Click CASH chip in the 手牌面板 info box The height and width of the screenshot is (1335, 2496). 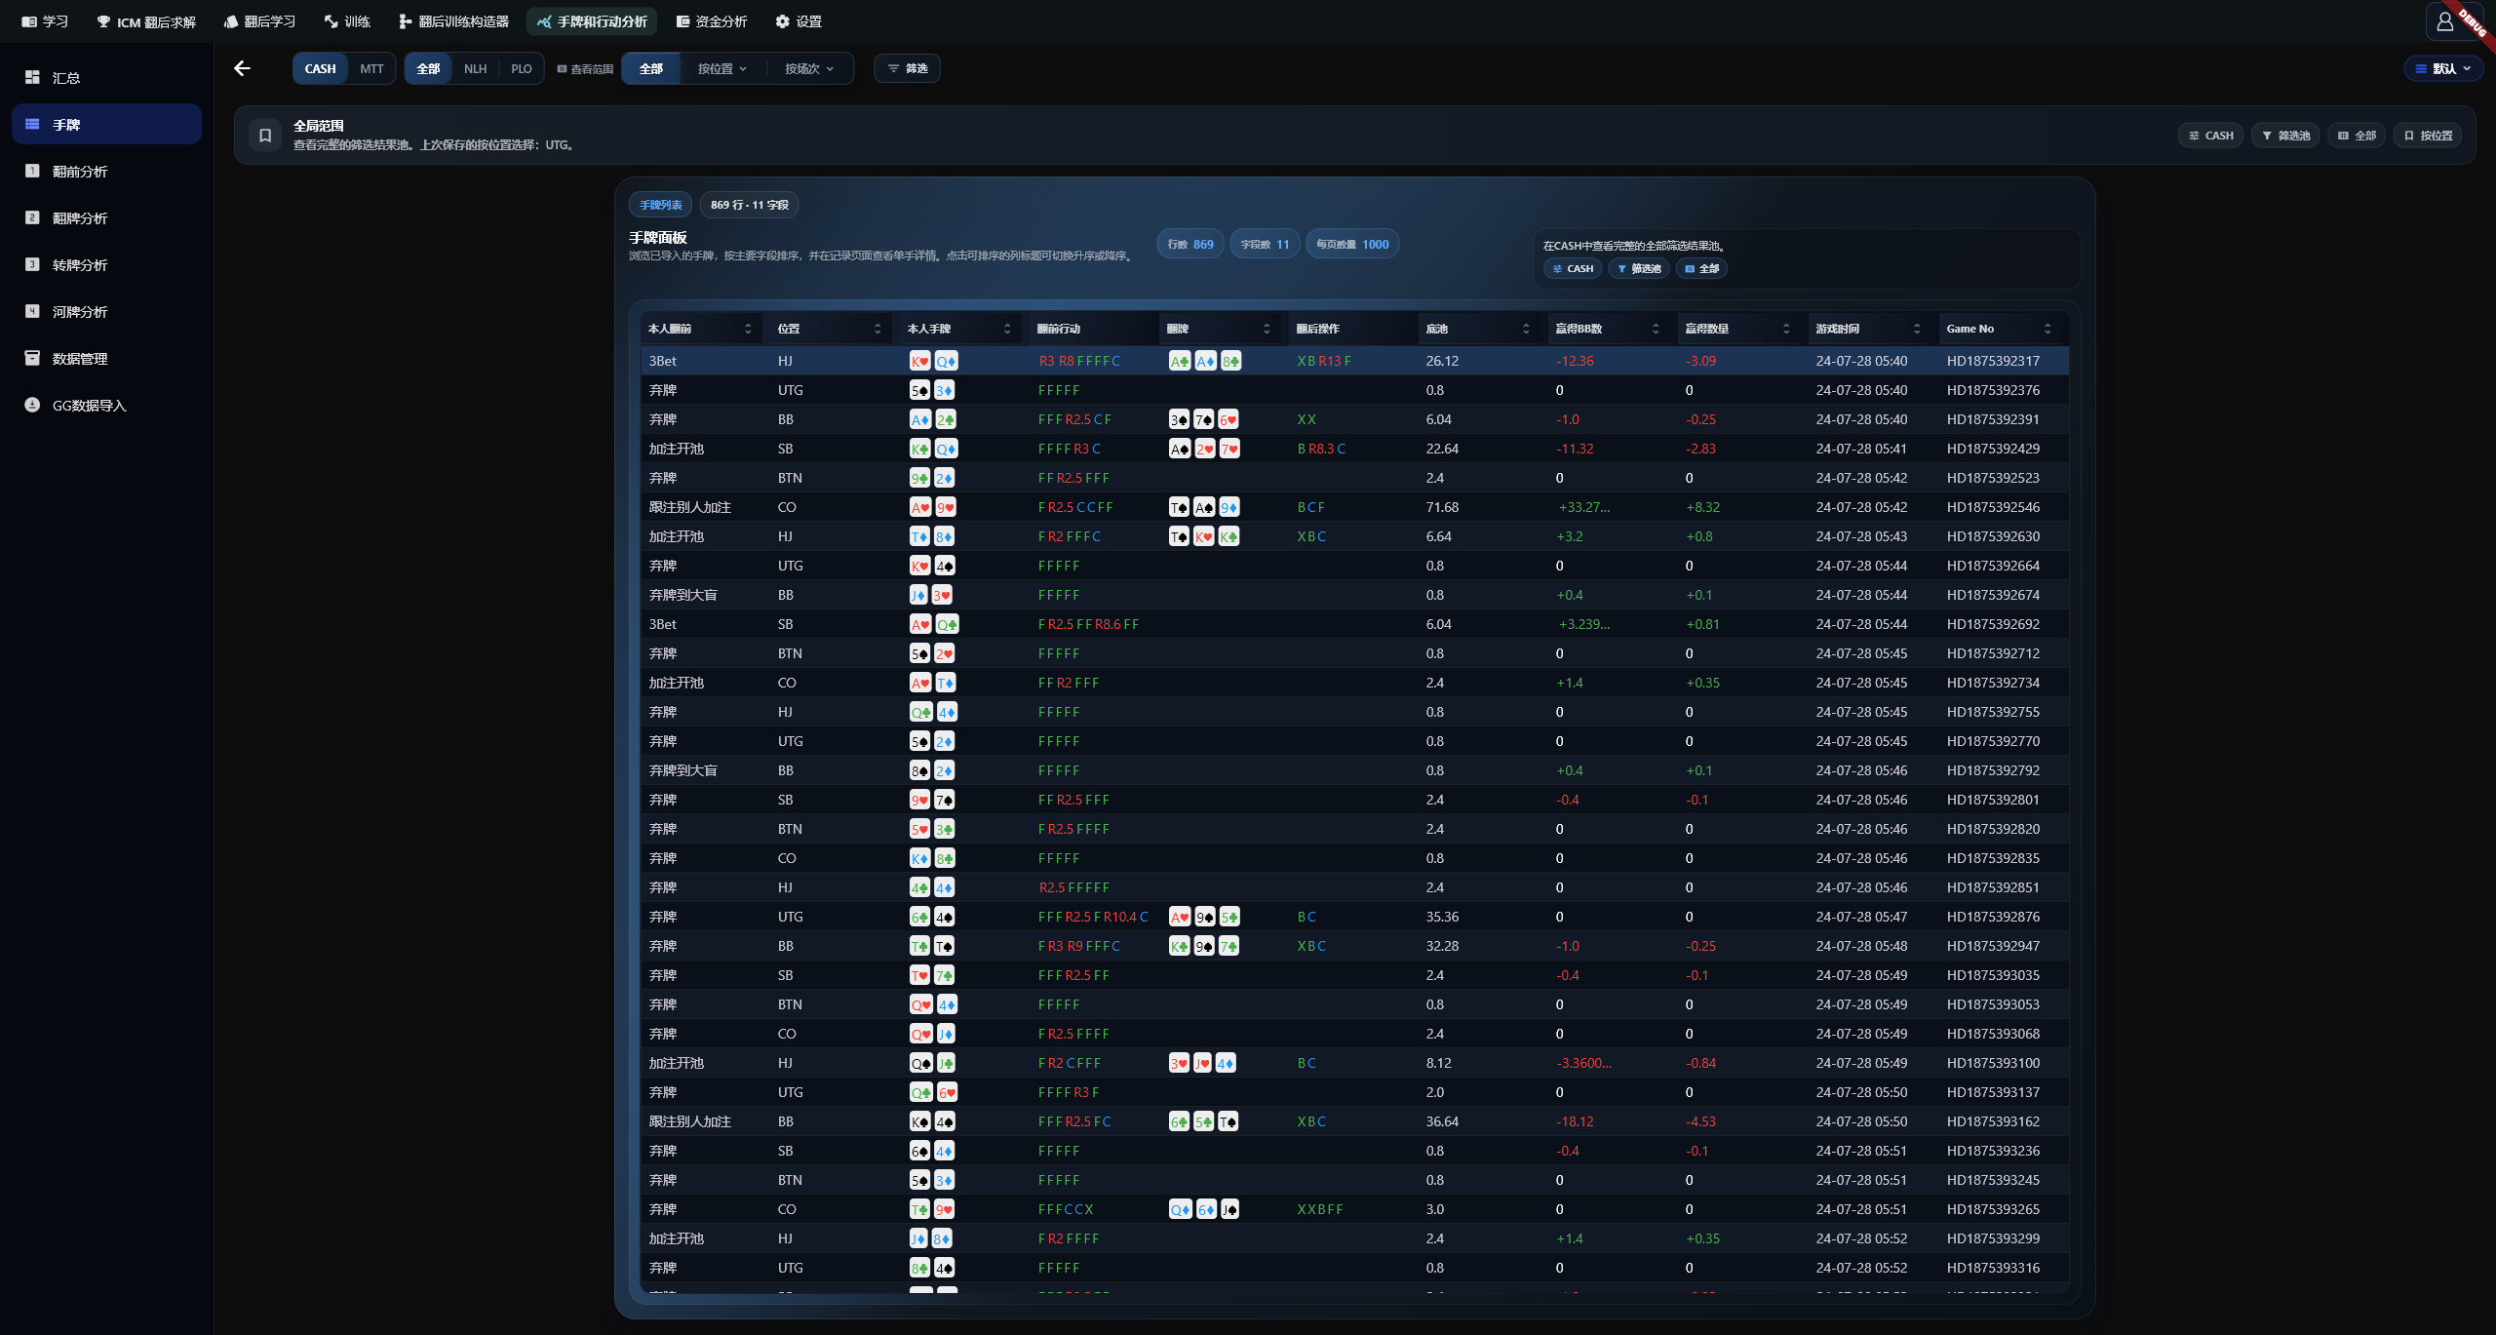click(1573, 268)
